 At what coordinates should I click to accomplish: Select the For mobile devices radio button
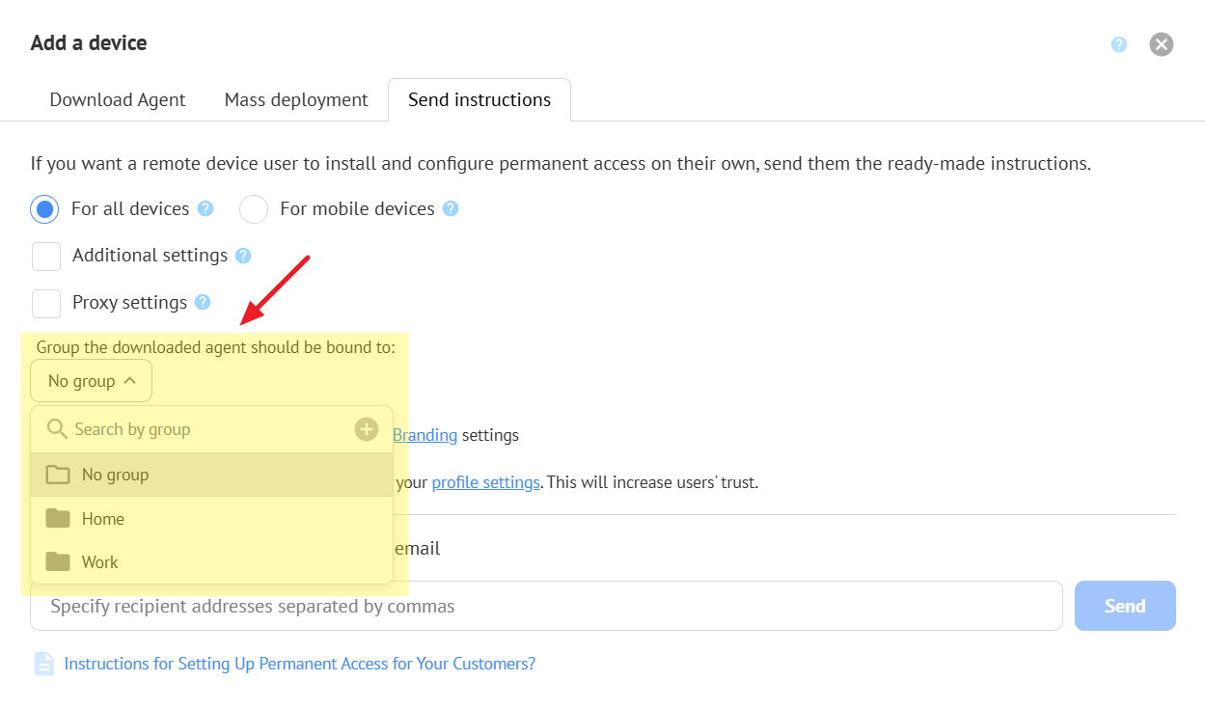tap(254, 208)
